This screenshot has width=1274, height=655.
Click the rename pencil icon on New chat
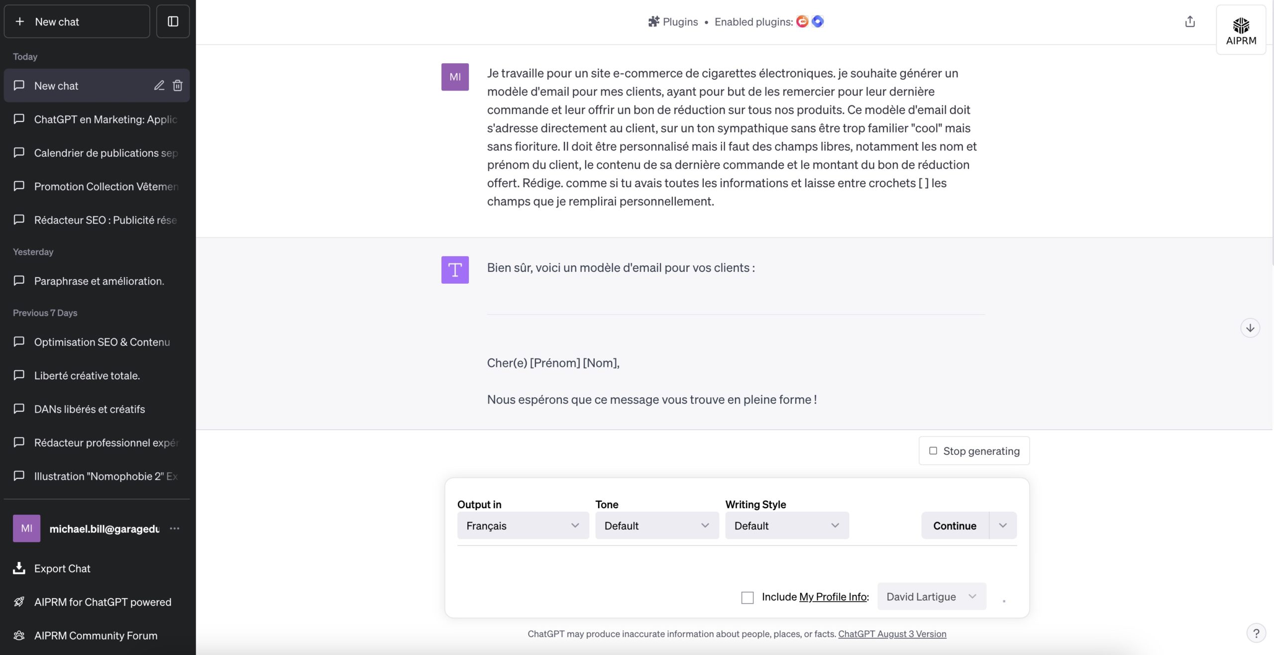[159, 86]
